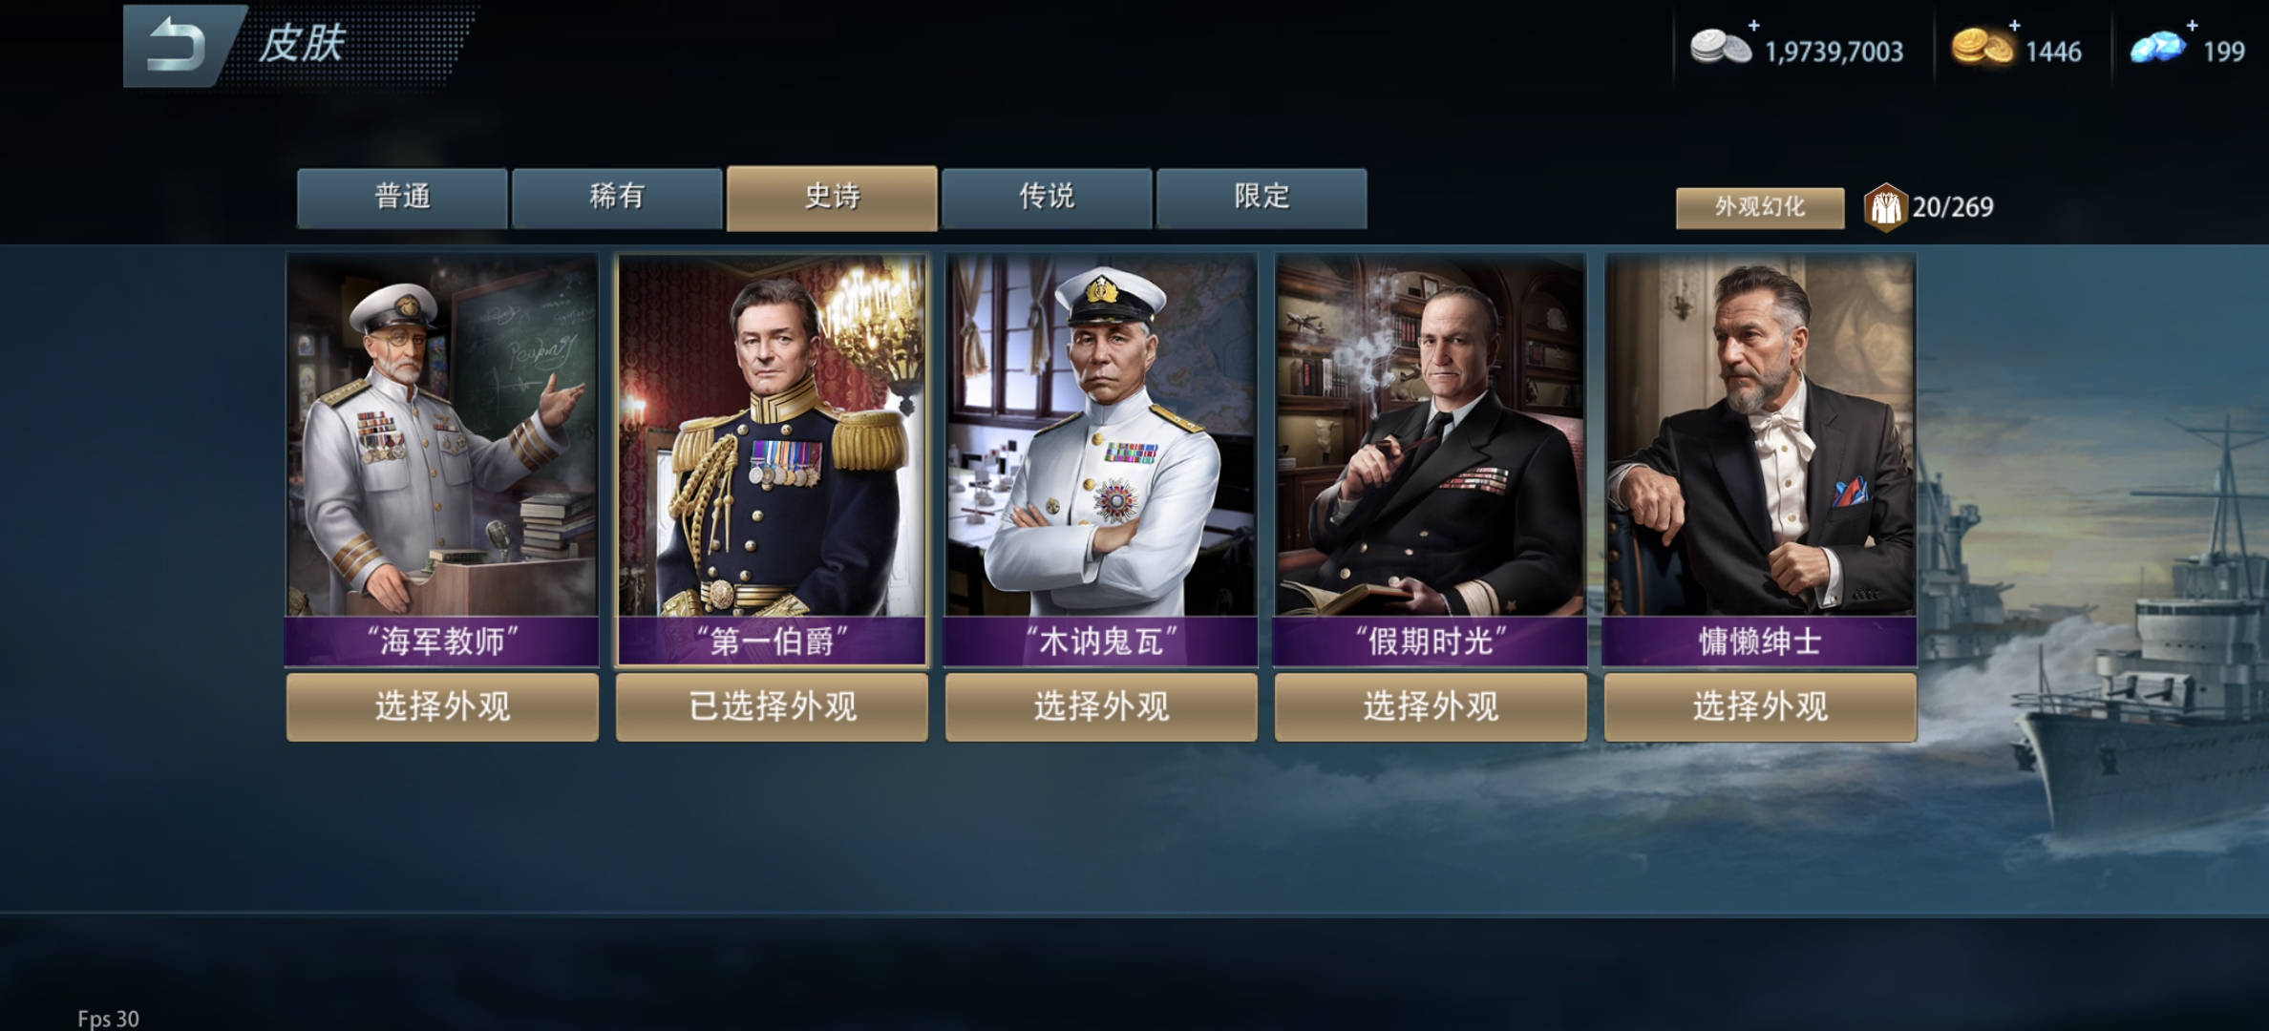
Task: Add silver coins via plus sign
Action: [1753, 24]
